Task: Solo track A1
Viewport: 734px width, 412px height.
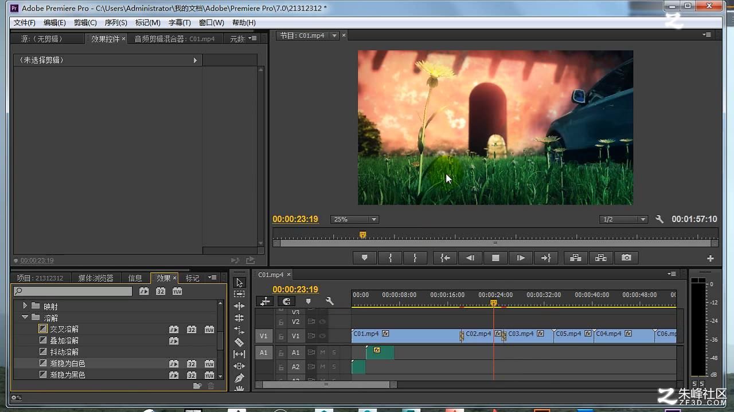Action: click(x=334, y=352)
